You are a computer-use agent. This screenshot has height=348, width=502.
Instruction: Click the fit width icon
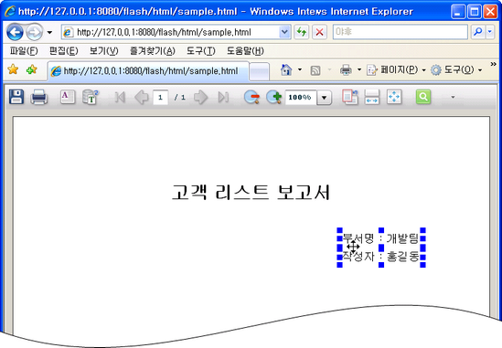(371, 97)
